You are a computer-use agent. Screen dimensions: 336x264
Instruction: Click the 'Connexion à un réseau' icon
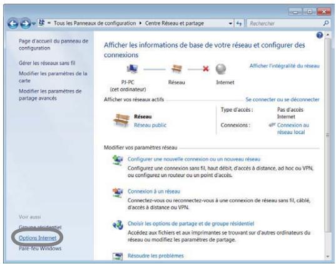[x=118, y=193]
